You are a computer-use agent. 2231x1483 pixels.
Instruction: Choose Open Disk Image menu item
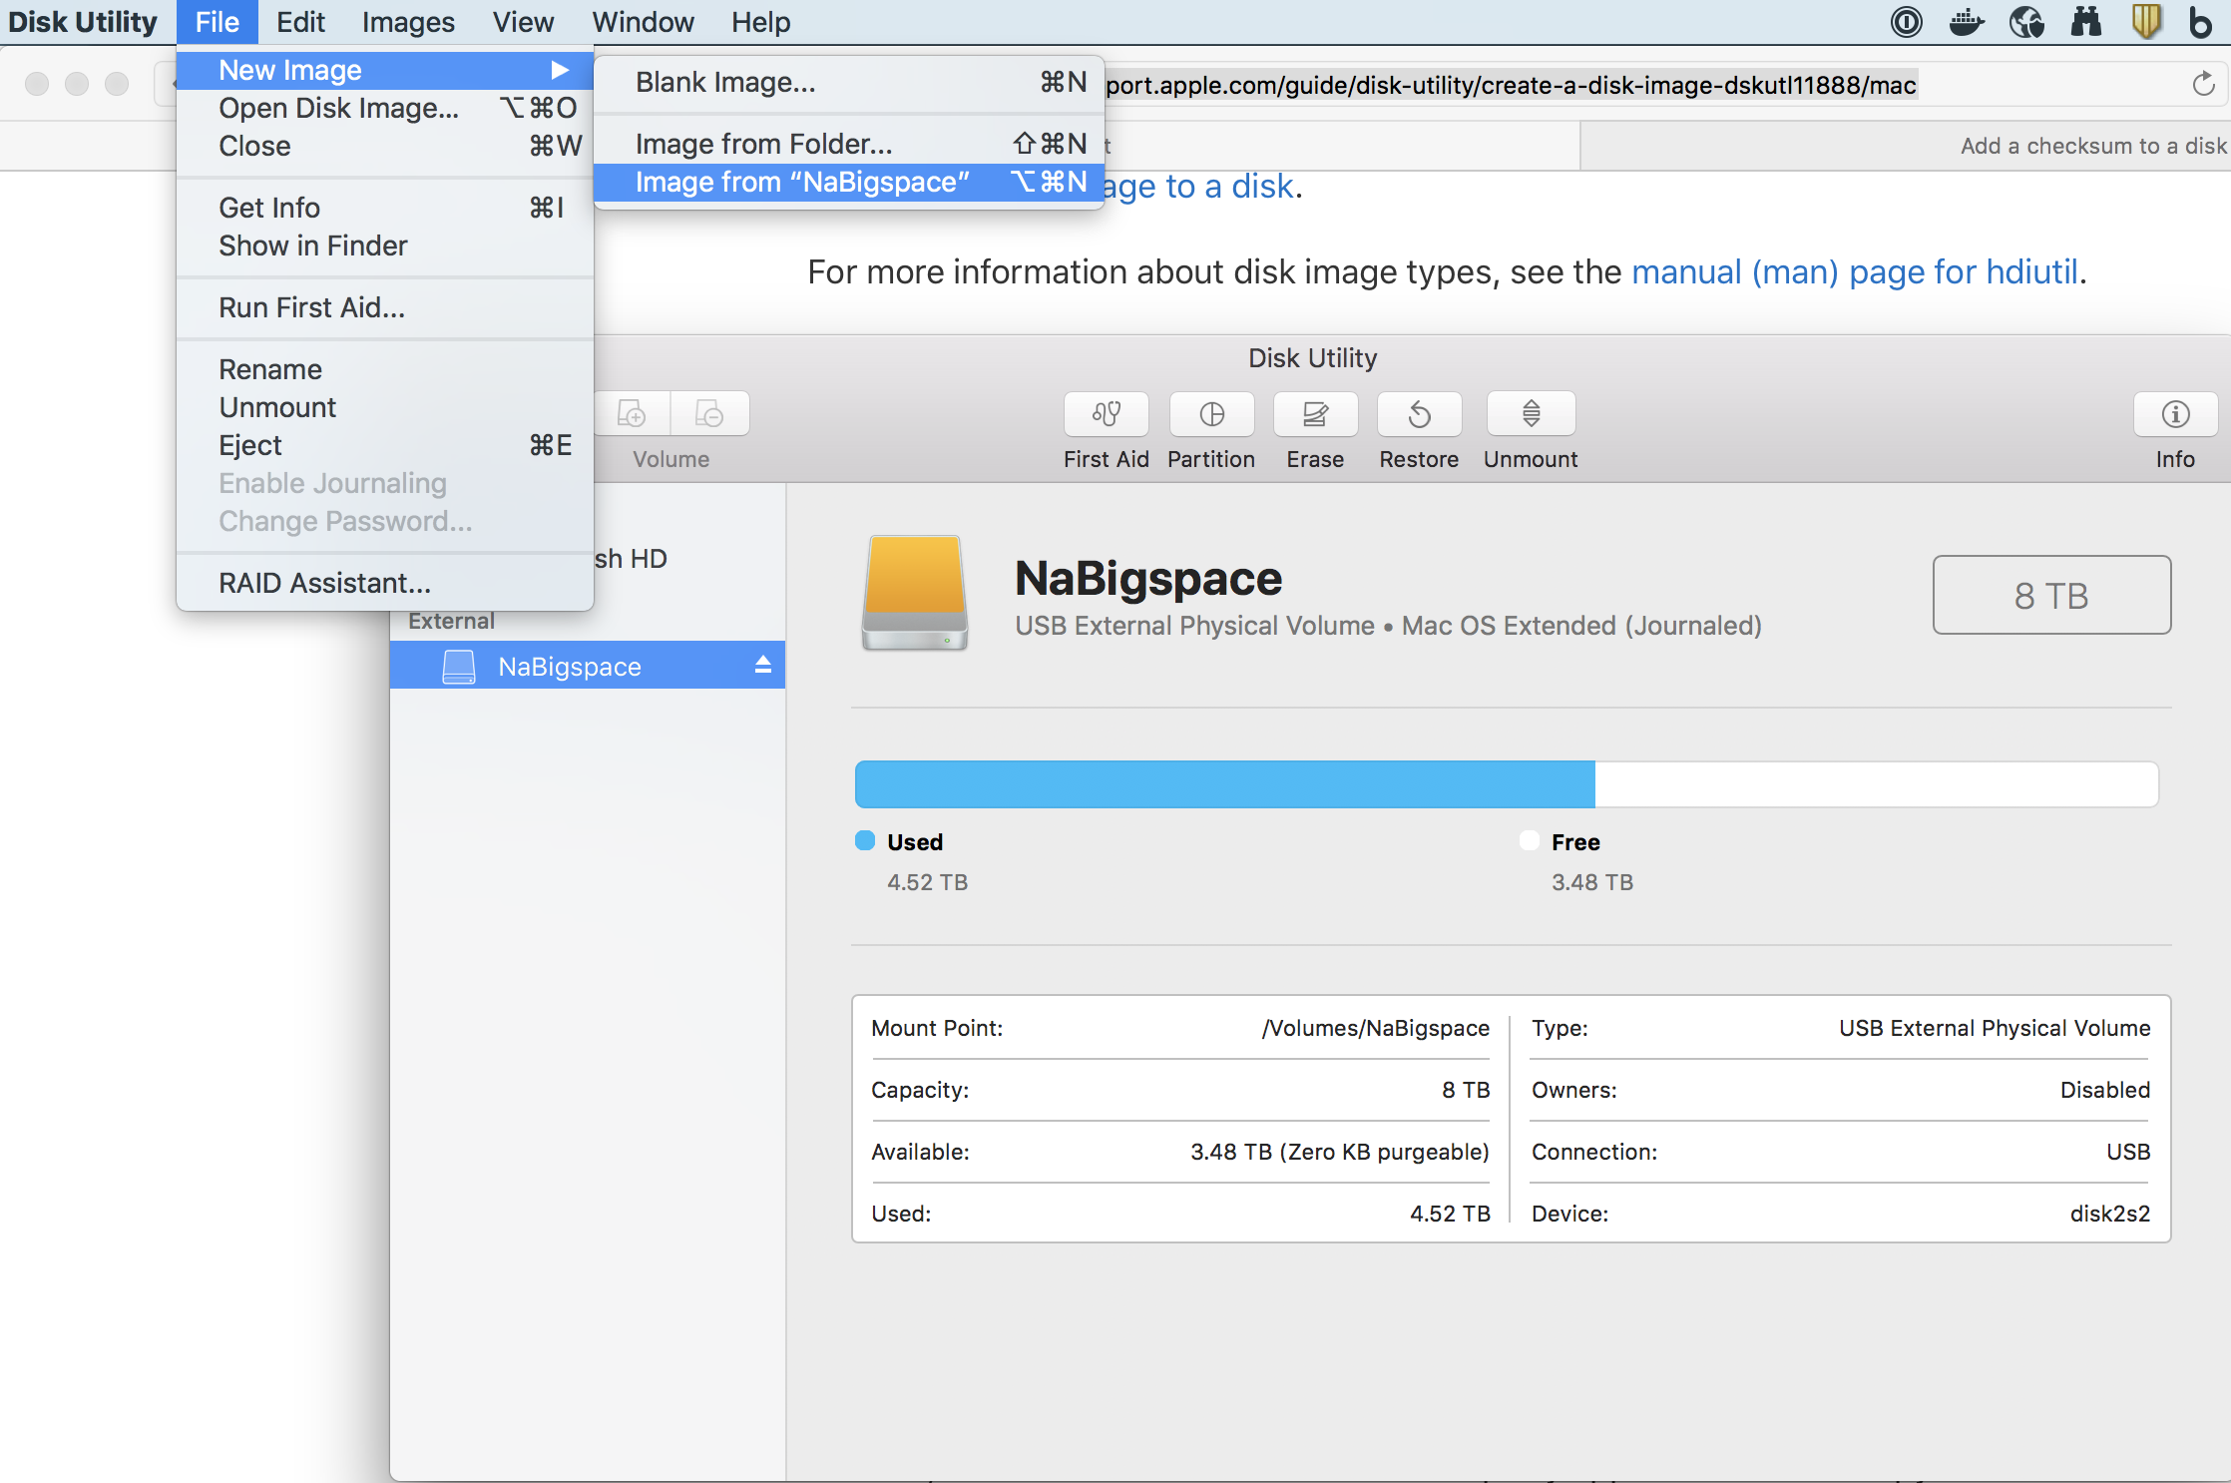click(385, 108)
